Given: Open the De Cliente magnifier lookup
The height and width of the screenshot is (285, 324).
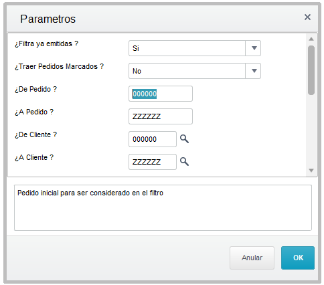Looking at the screenshot, I should tap(184, 139).
